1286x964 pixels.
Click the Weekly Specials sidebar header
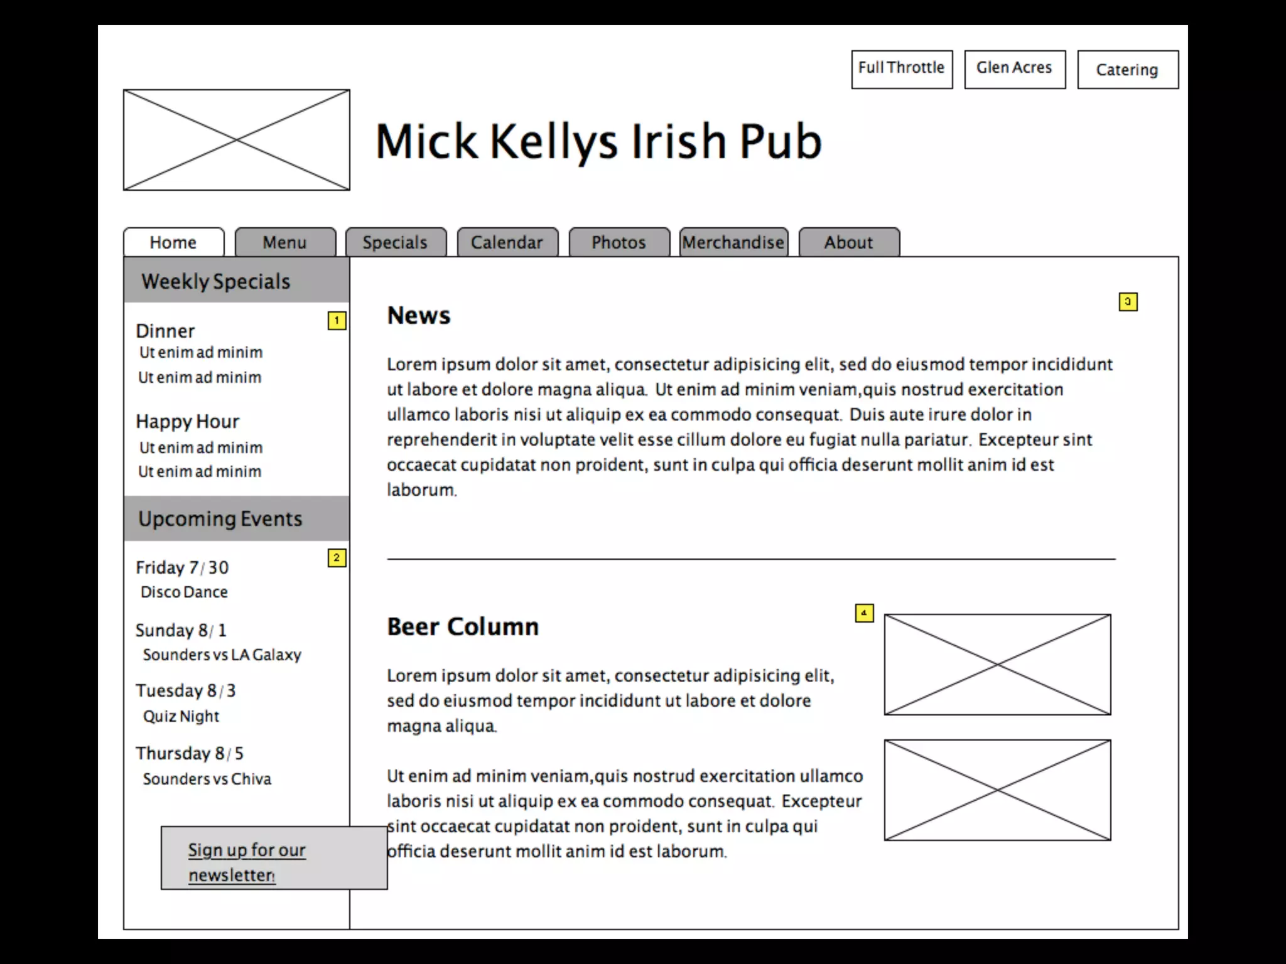click(x=216, y=281)
